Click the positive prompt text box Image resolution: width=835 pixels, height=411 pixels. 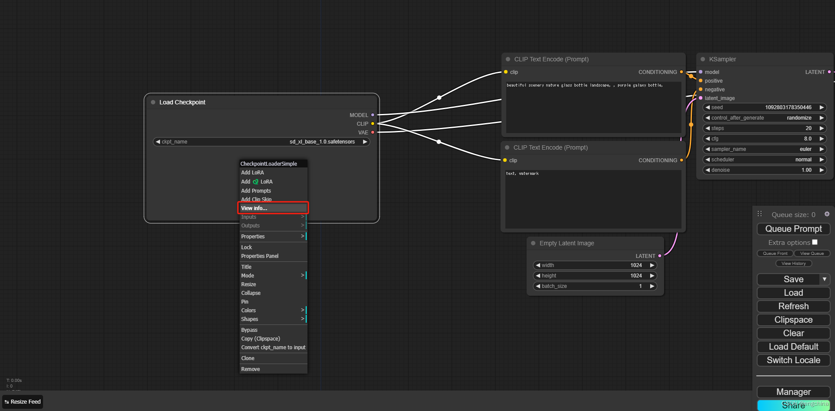pos(594,107)
